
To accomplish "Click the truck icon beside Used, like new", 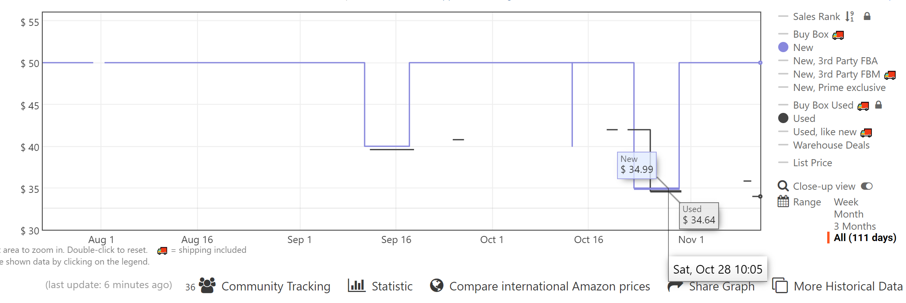I will click(x=866, y=132).
